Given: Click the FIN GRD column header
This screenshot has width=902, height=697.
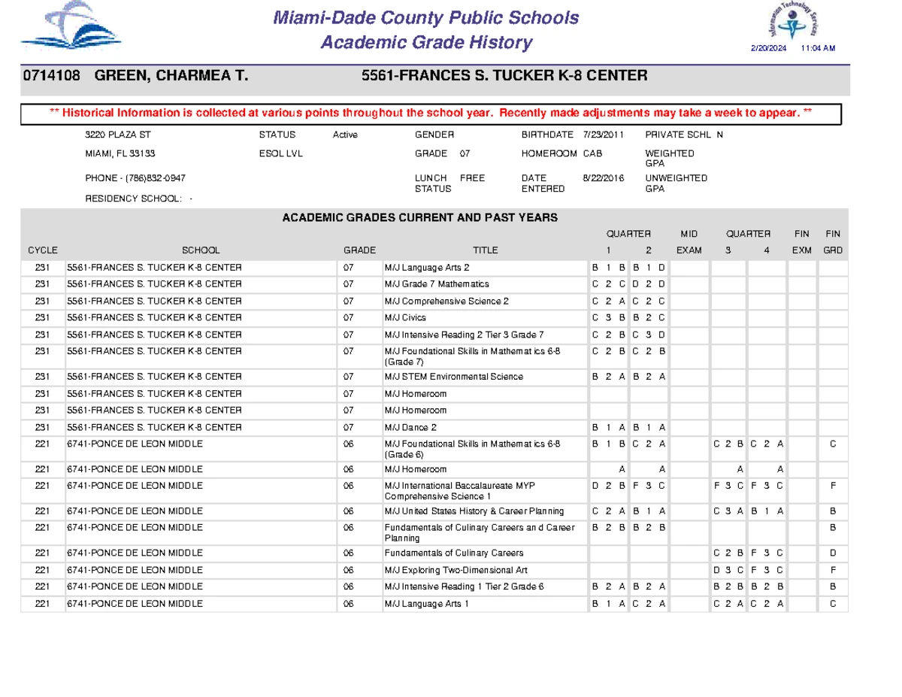Looking at the screenshot, I should click(833, 243).
